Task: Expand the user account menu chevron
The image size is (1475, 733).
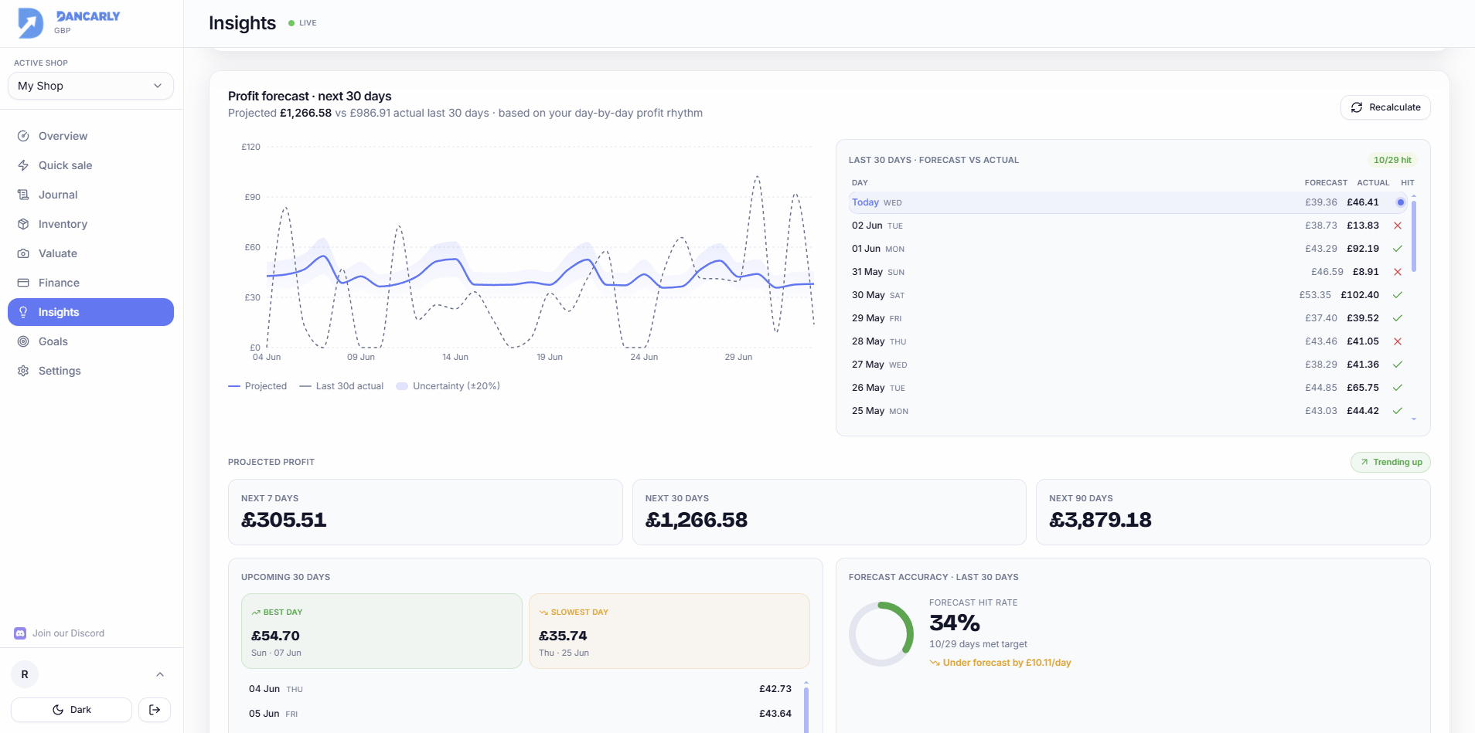Action: 160,674
